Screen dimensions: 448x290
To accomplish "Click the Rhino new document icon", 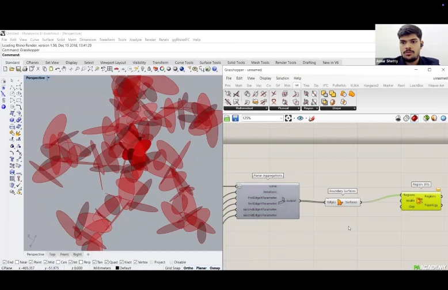I will [5, 69].
